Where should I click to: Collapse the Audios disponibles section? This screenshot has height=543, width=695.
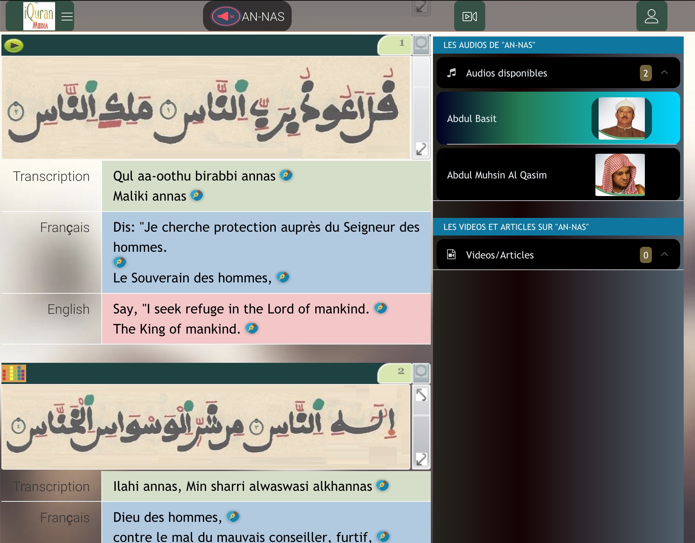pyautogui.click(x=664, y=73)
